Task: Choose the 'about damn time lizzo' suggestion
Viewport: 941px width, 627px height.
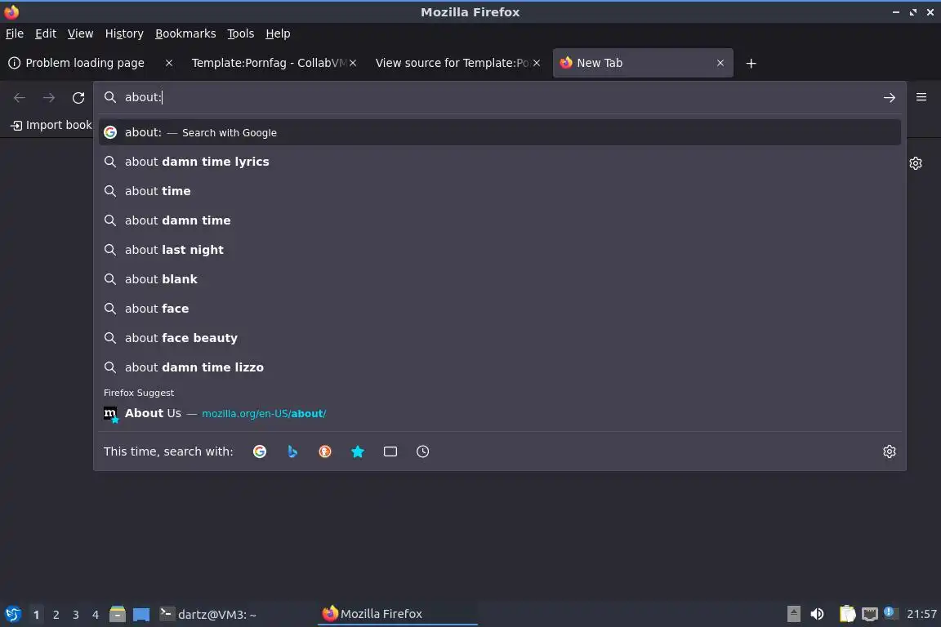Action: pyautogui.click(x=499, y=367)
